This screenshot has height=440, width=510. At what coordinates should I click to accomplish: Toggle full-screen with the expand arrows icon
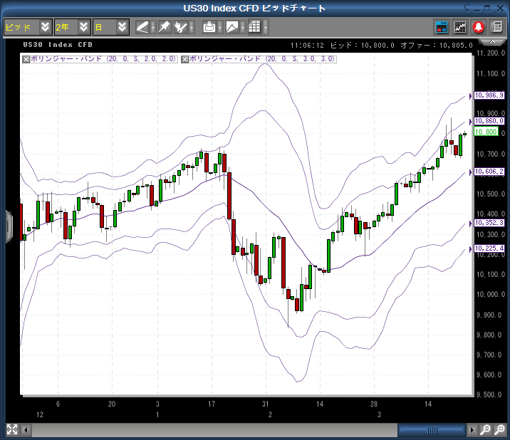tap(11, 429)
